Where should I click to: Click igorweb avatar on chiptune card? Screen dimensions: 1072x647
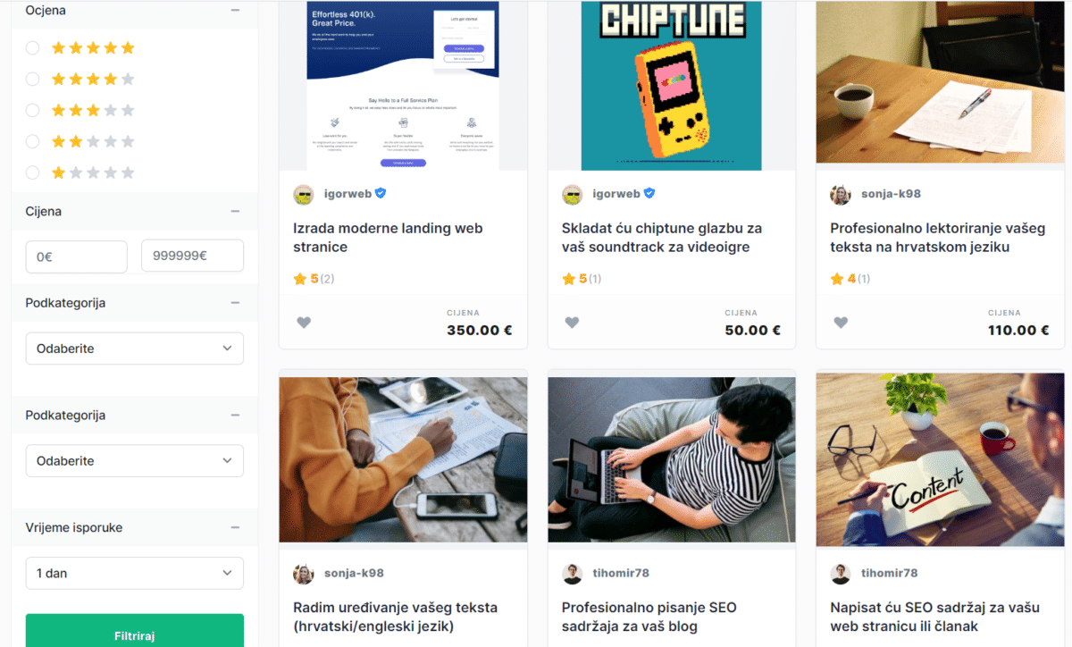point(572,194)
